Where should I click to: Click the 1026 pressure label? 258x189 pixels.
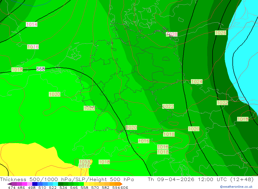(221, 33)
